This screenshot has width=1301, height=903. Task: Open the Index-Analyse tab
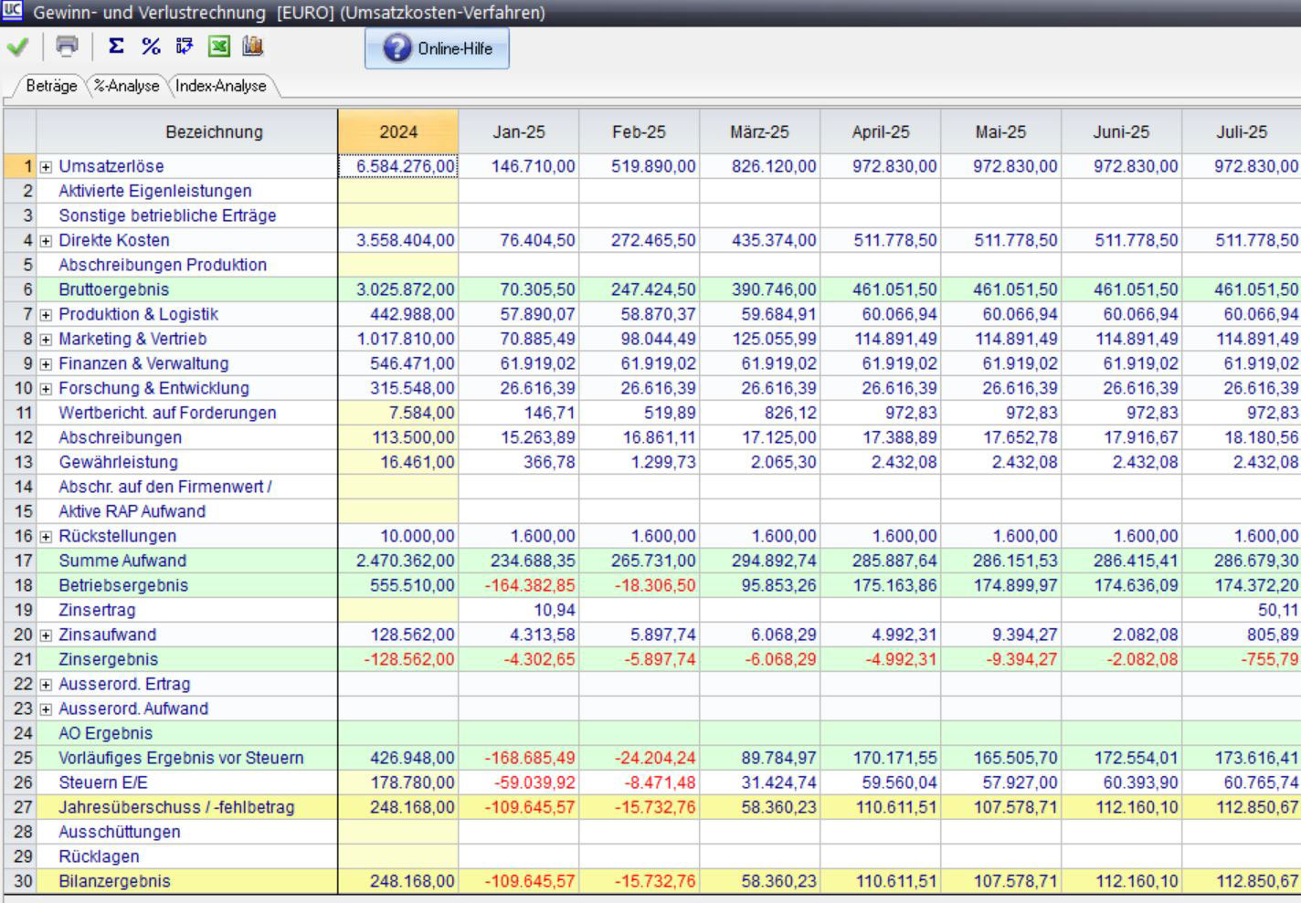pyautogui.click(x=221, y=86)
